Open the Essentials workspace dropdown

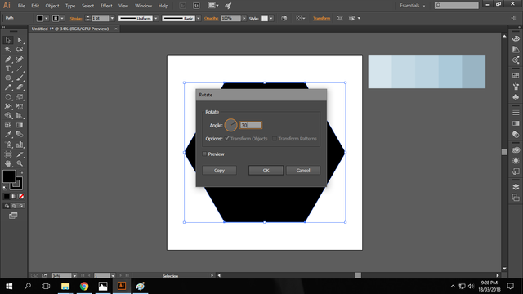pyautogui.click(x=413, y=6)
